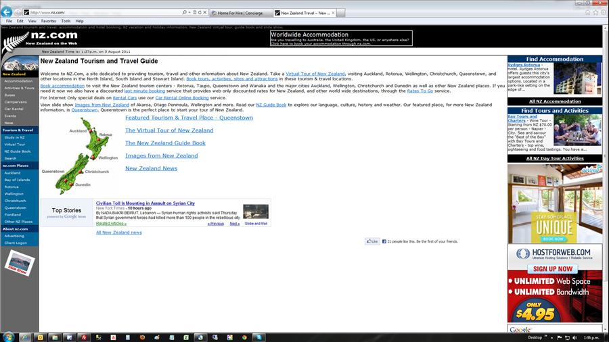This screenshot has width=609, height=342.
Task: Click the Worldwide Accommodation banner
Action: click(341, 38)
